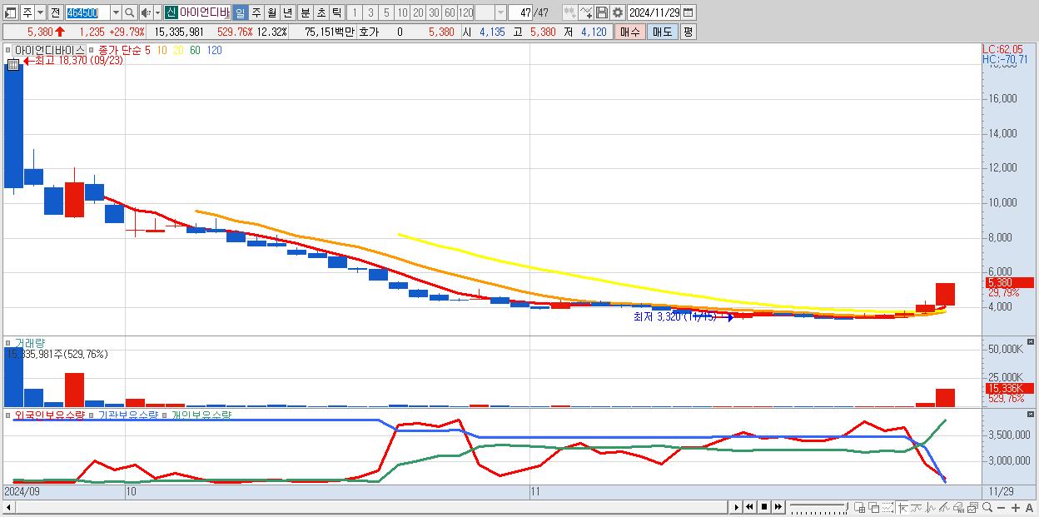Screen dimensions: 1039x517
Task: Close the volume panel with X
Action: coord(1031,341)
